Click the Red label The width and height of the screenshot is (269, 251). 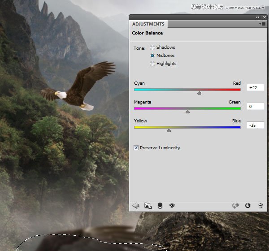pos(237,83)
